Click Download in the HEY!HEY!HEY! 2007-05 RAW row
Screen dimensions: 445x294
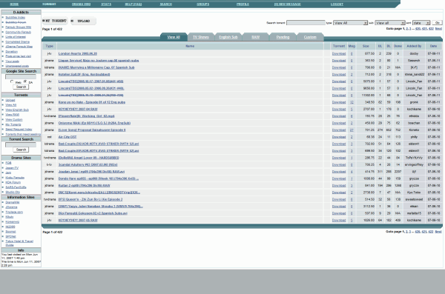pyautogui.click(x=339, y=220)
